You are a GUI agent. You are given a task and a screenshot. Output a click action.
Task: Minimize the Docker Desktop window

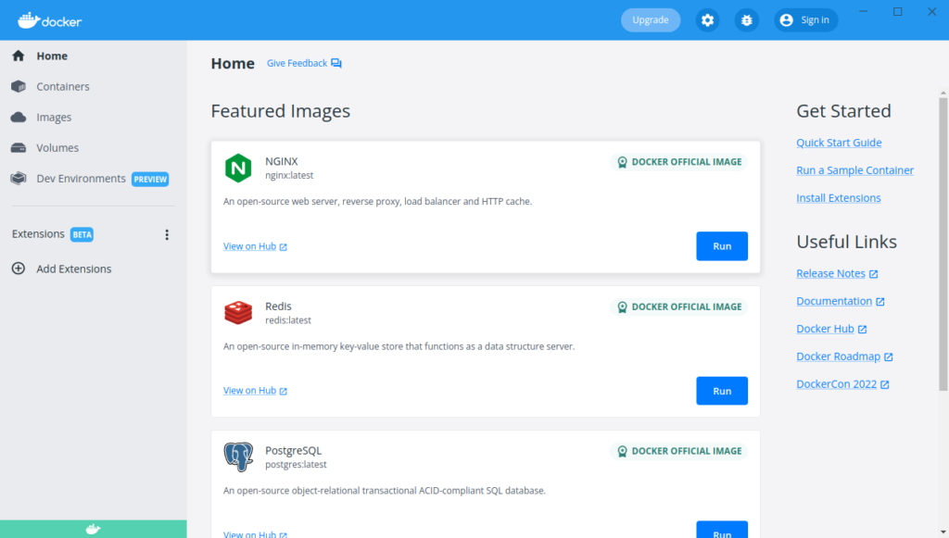[864, 11]
